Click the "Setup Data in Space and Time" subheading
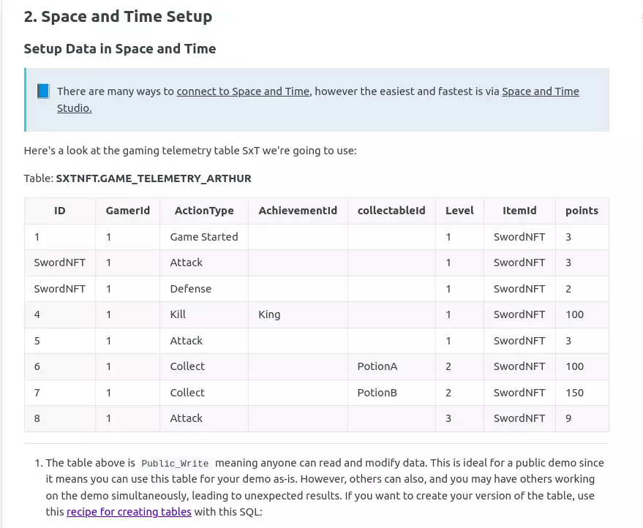 120,49
